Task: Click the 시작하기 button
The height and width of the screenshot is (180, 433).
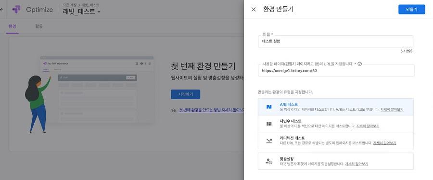Action: click(185, 94)
